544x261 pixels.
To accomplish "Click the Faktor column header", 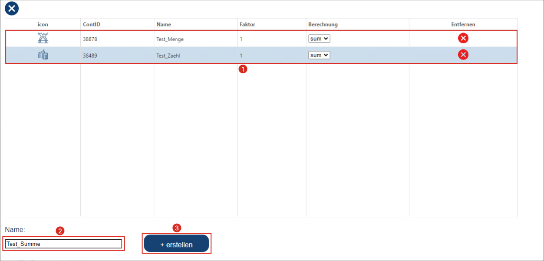I will tap(247, 24).
